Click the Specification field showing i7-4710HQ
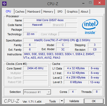The height and width of the screenshot is (106, 107). coord(62,40)
